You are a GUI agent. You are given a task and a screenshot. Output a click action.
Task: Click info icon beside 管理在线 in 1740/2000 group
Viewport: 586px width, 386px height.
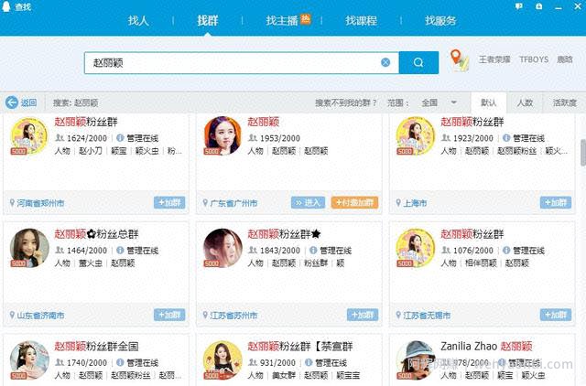pyautogui.click(x=120, y=362)
